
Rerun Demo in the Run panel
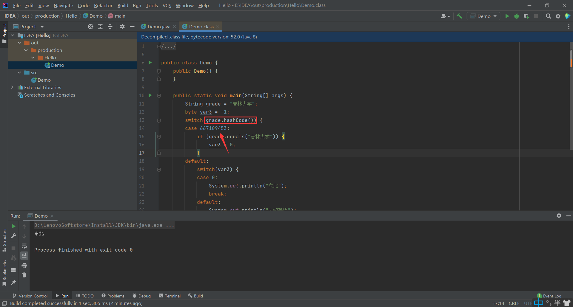tap(13, 226)
